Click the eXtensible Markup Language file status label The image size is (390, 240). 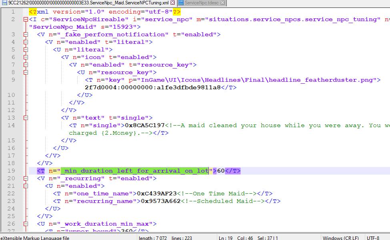click(35, 238)
